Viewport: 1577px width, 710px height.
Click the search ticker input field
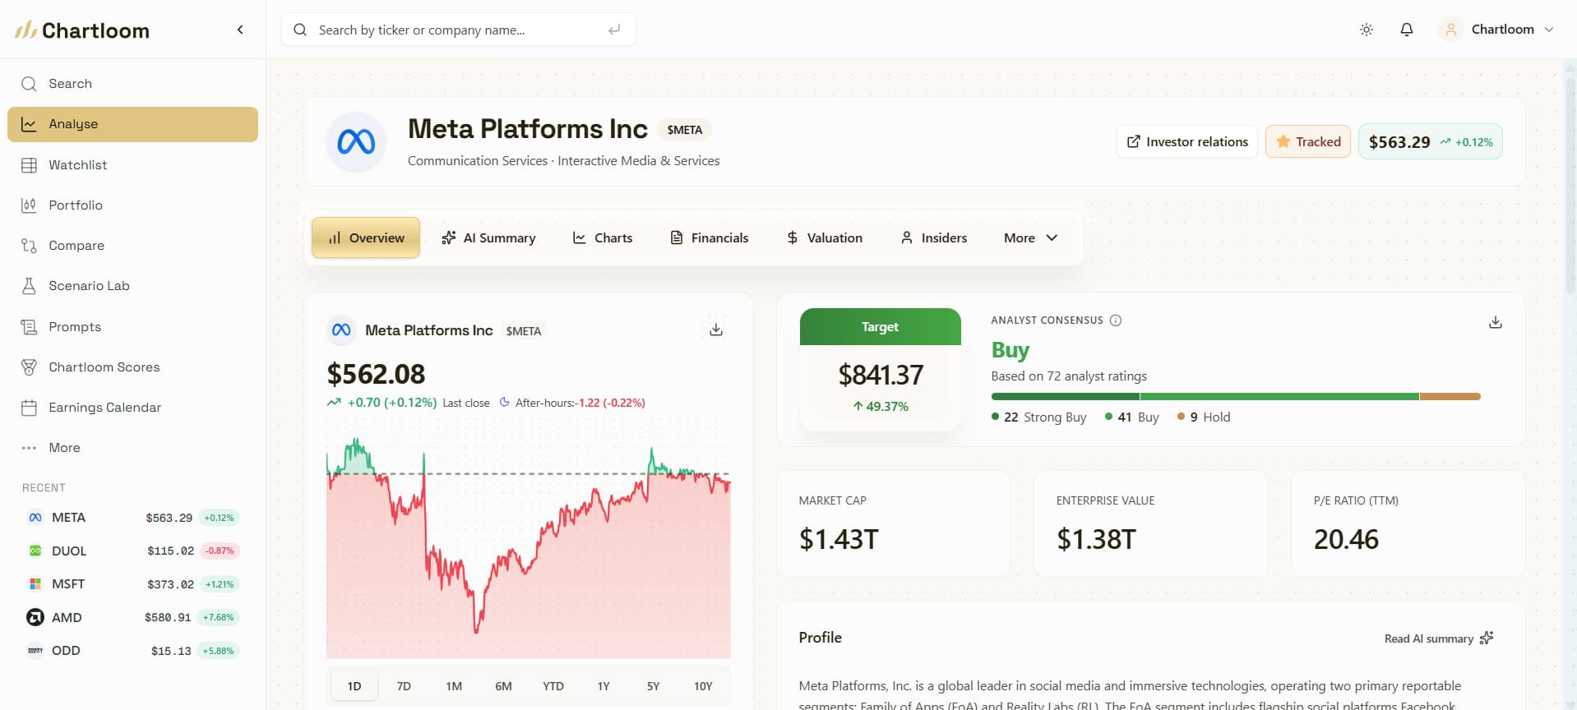click(459, 30)
